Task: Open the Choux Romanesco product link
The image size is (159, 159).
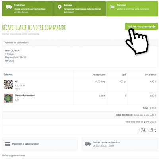Action: [25, 95]
